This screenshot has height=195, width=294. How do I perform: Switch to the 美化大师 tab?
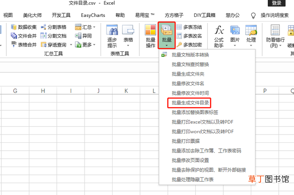coord(32,15)
